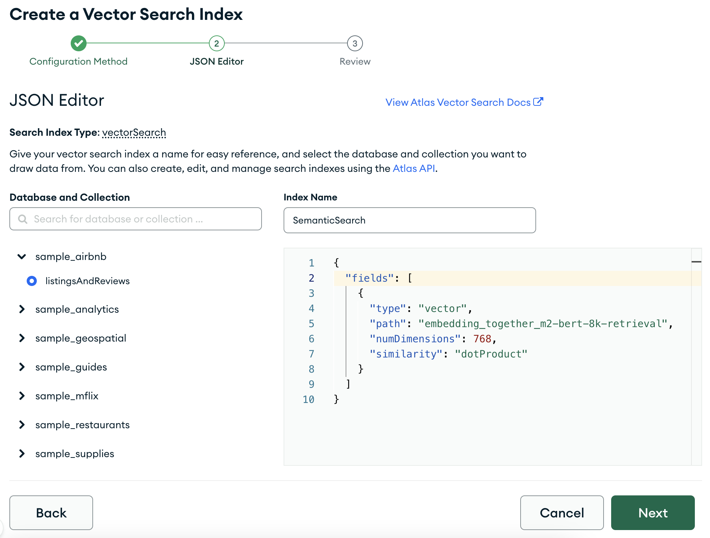Click the external link icon beside Docs
The width and height of the screenshot is (710, 538).
(x=538, y=102)
